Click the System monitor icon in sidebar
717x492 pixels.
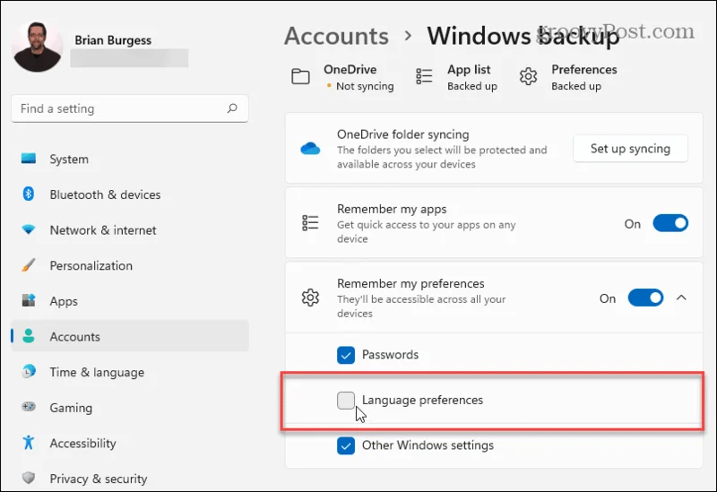(x=29, y=159)
